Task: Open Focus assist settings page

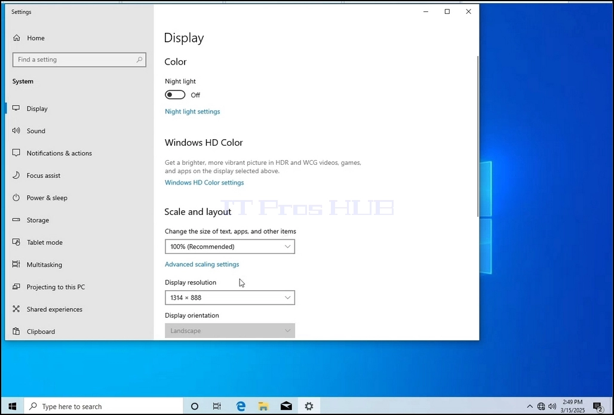Action: pyautogui.click(x=79, y=176)
